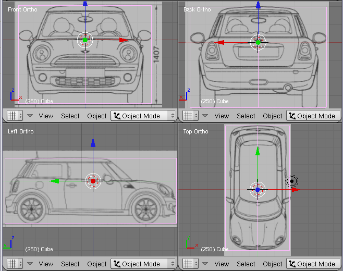Open View menu in Top Ortho viewport

[x=222, y=264]
